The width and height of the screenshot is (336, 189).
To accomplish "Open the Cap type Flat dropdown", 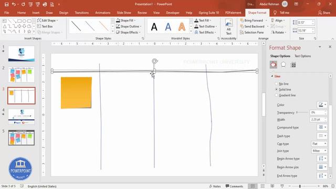I will [x=319, y=143].
